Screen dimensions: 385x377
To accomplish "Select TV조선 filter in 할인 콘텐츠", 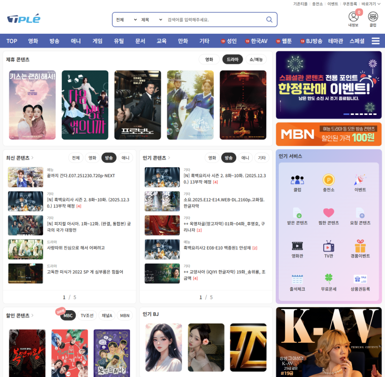I will point(87,315).
